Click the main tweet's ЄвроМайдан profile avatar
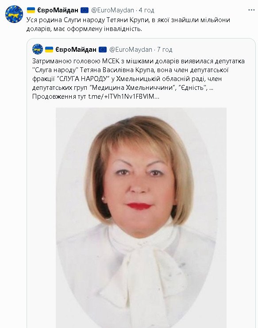 coord(14,14)
